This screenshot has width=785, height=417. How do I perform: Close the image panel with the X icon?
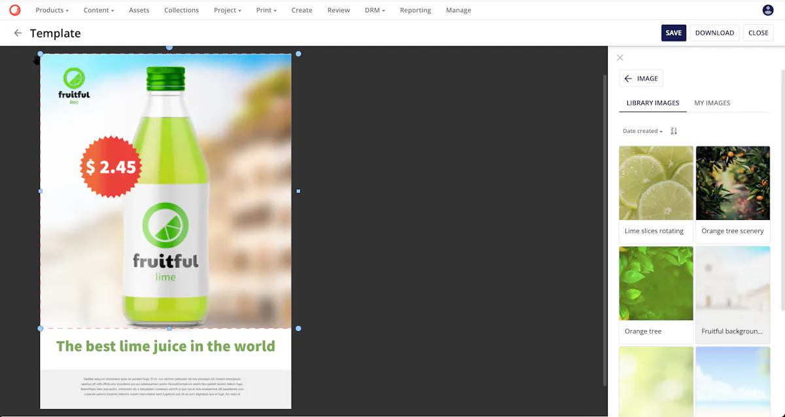[x=620, y=58]
